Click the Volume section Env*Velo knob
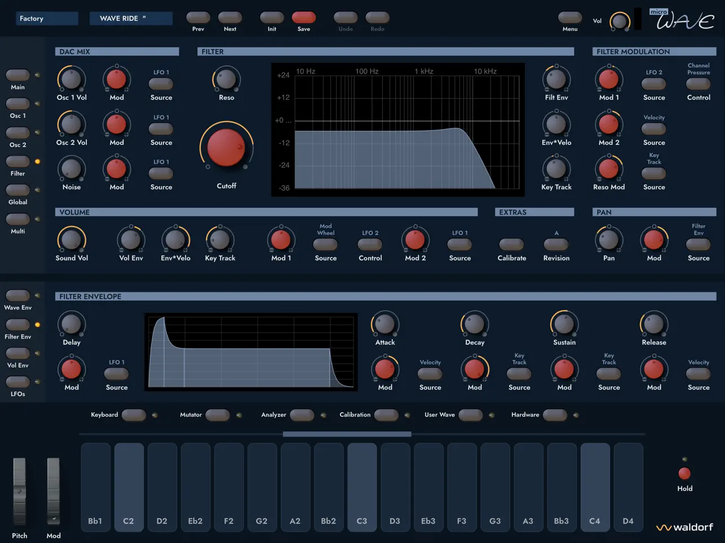Screen dimensions: 725x543 [x=175, y=239]
